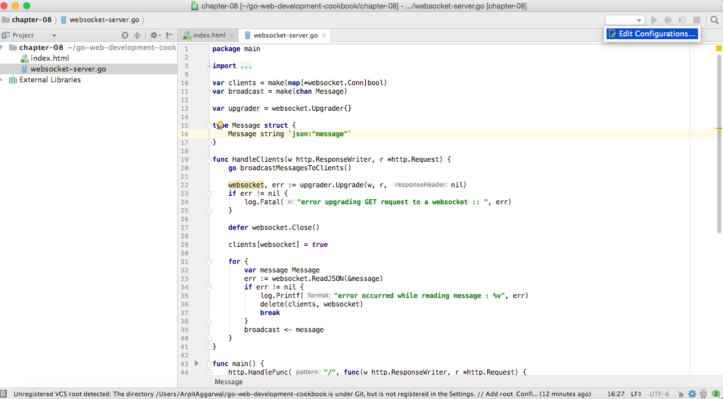Fold the HandleClients function

(x=209, y=159)
